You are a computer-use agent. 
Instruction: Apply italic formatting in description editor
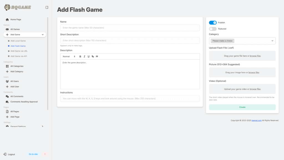(84, 56)
